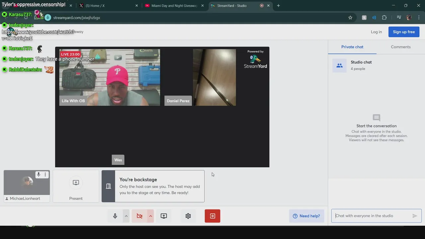Click the media control icon in the browser toolbar
425x239 pixels.
point(399,18)
